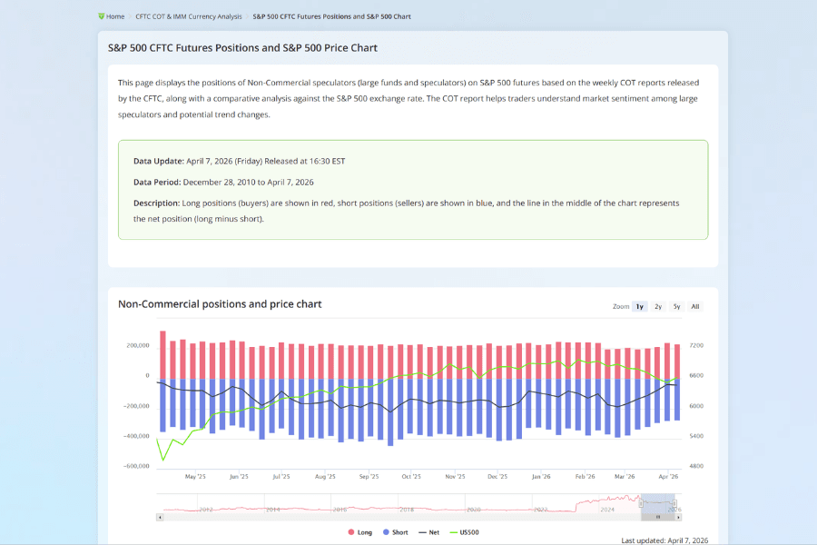Hide the Net line using the legend

[428, 531]
